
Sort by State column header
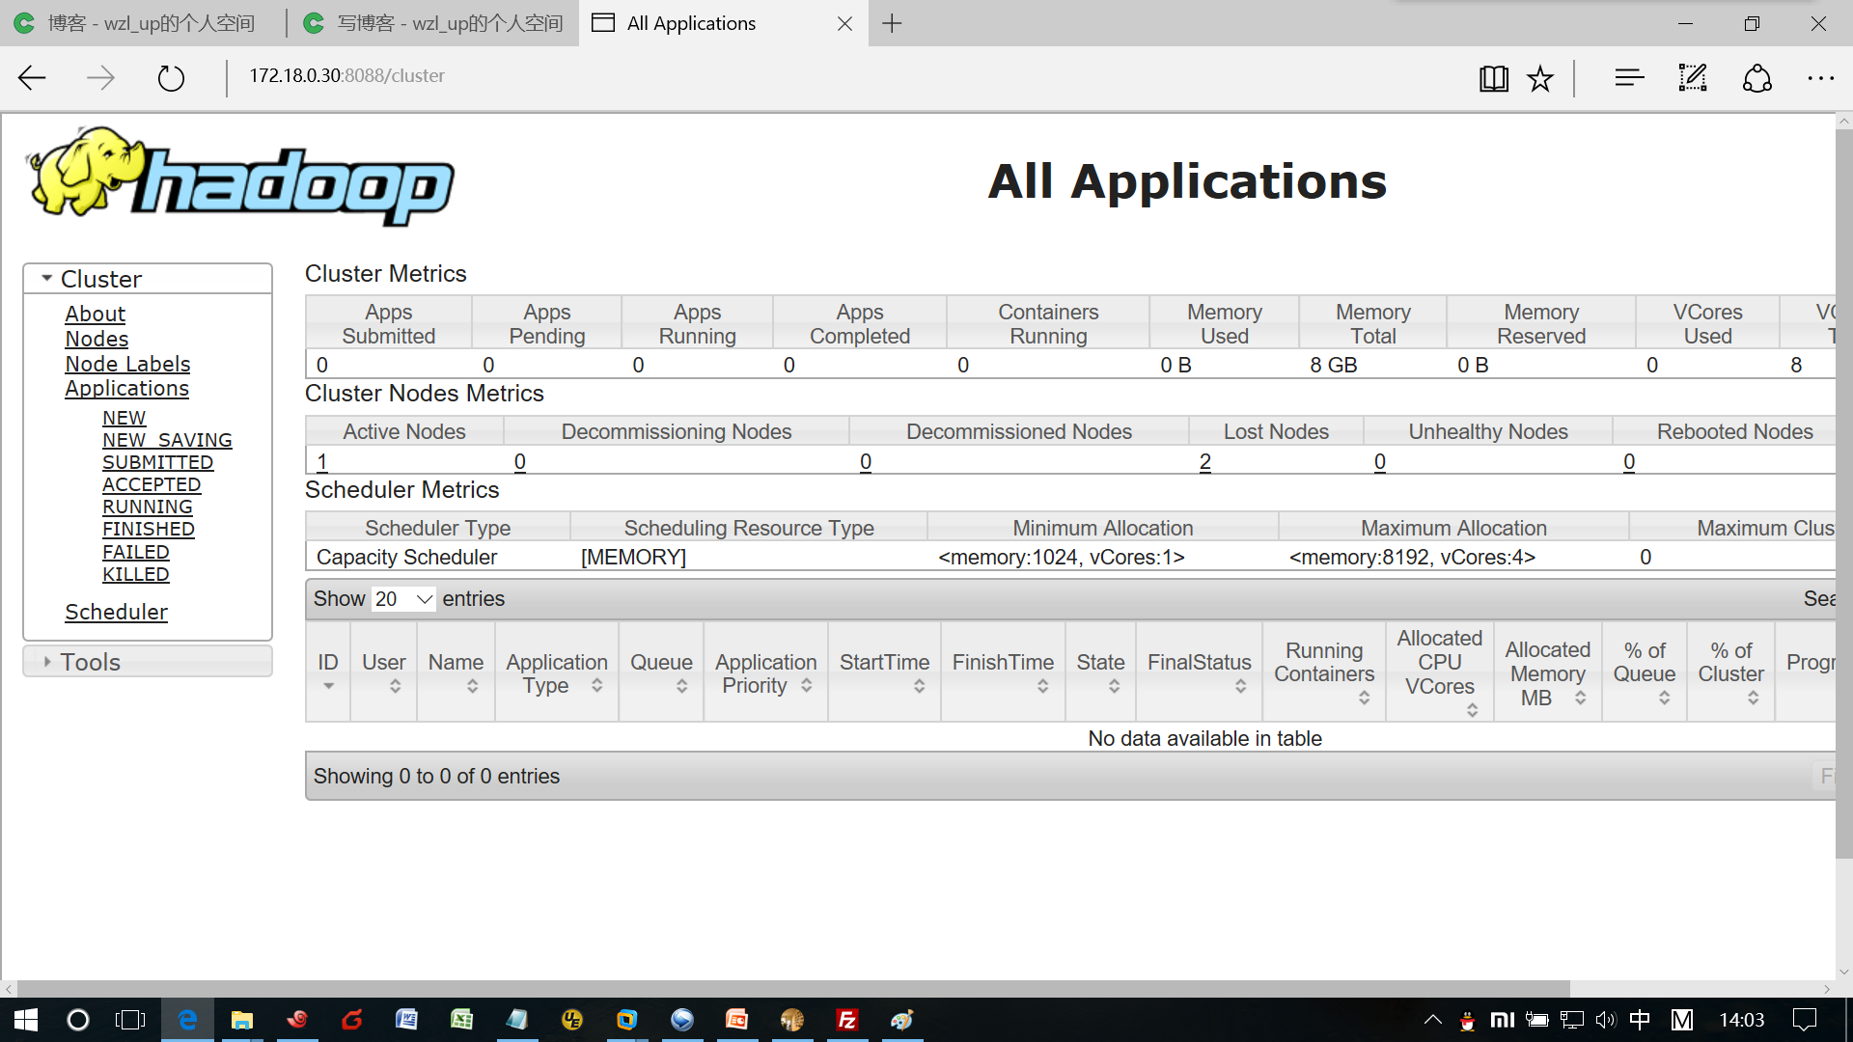[1100, 672]
